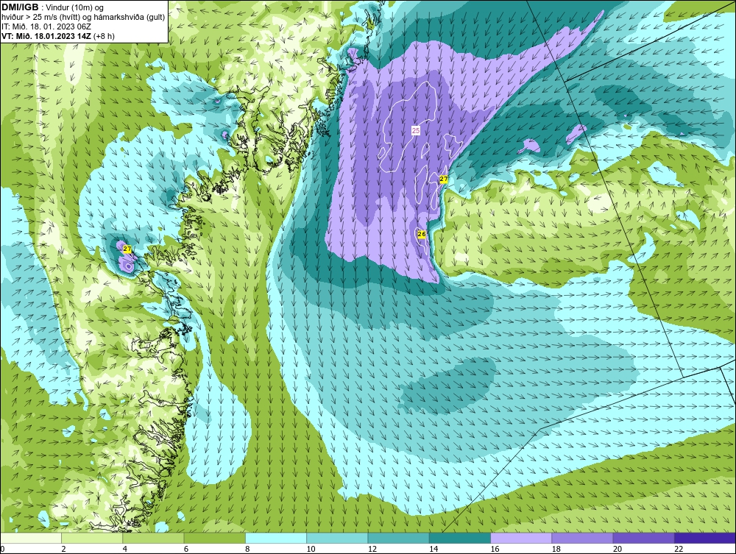Click the 4–6 m/s green legend swatch
736x554 pixels.
pos(154,538)
